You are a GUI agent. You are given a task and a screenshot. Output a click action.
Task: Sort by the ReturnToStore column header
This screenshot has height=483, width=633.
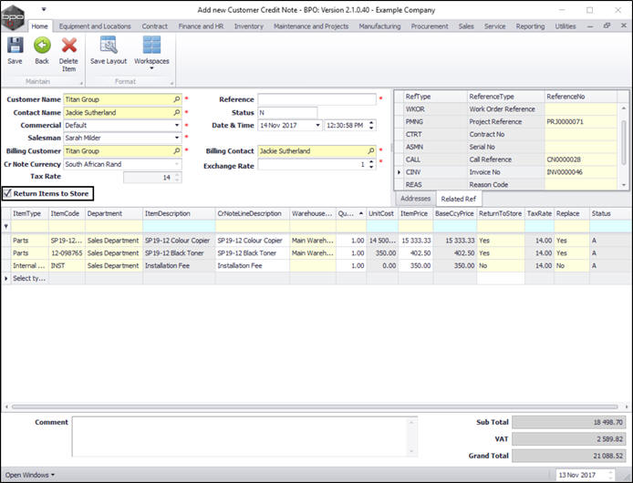click(x=501, y=213)
